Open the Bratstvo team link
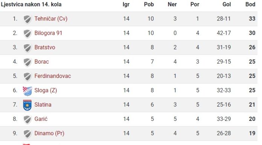 [x=45, y=47]
